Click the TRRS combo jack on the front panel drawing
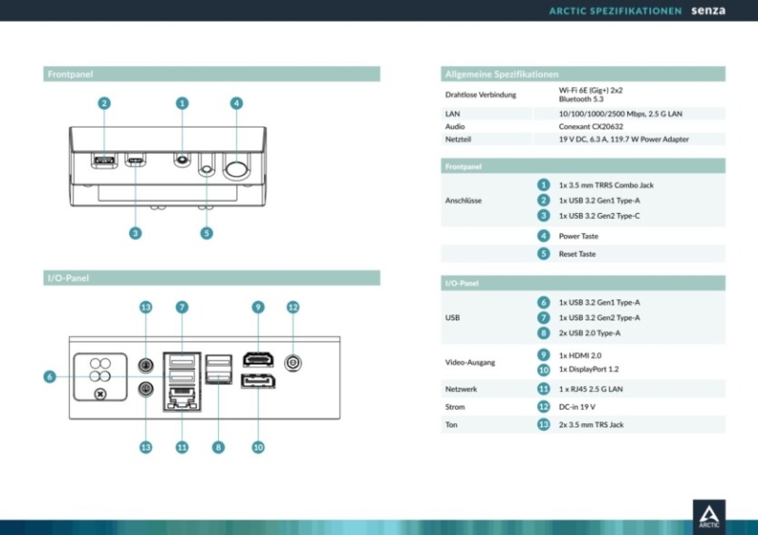 point(182,159)
